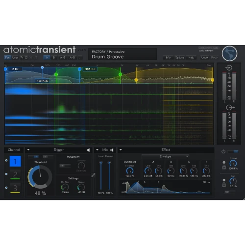Toggle the channel 1 enable dot

coord(6,160)
